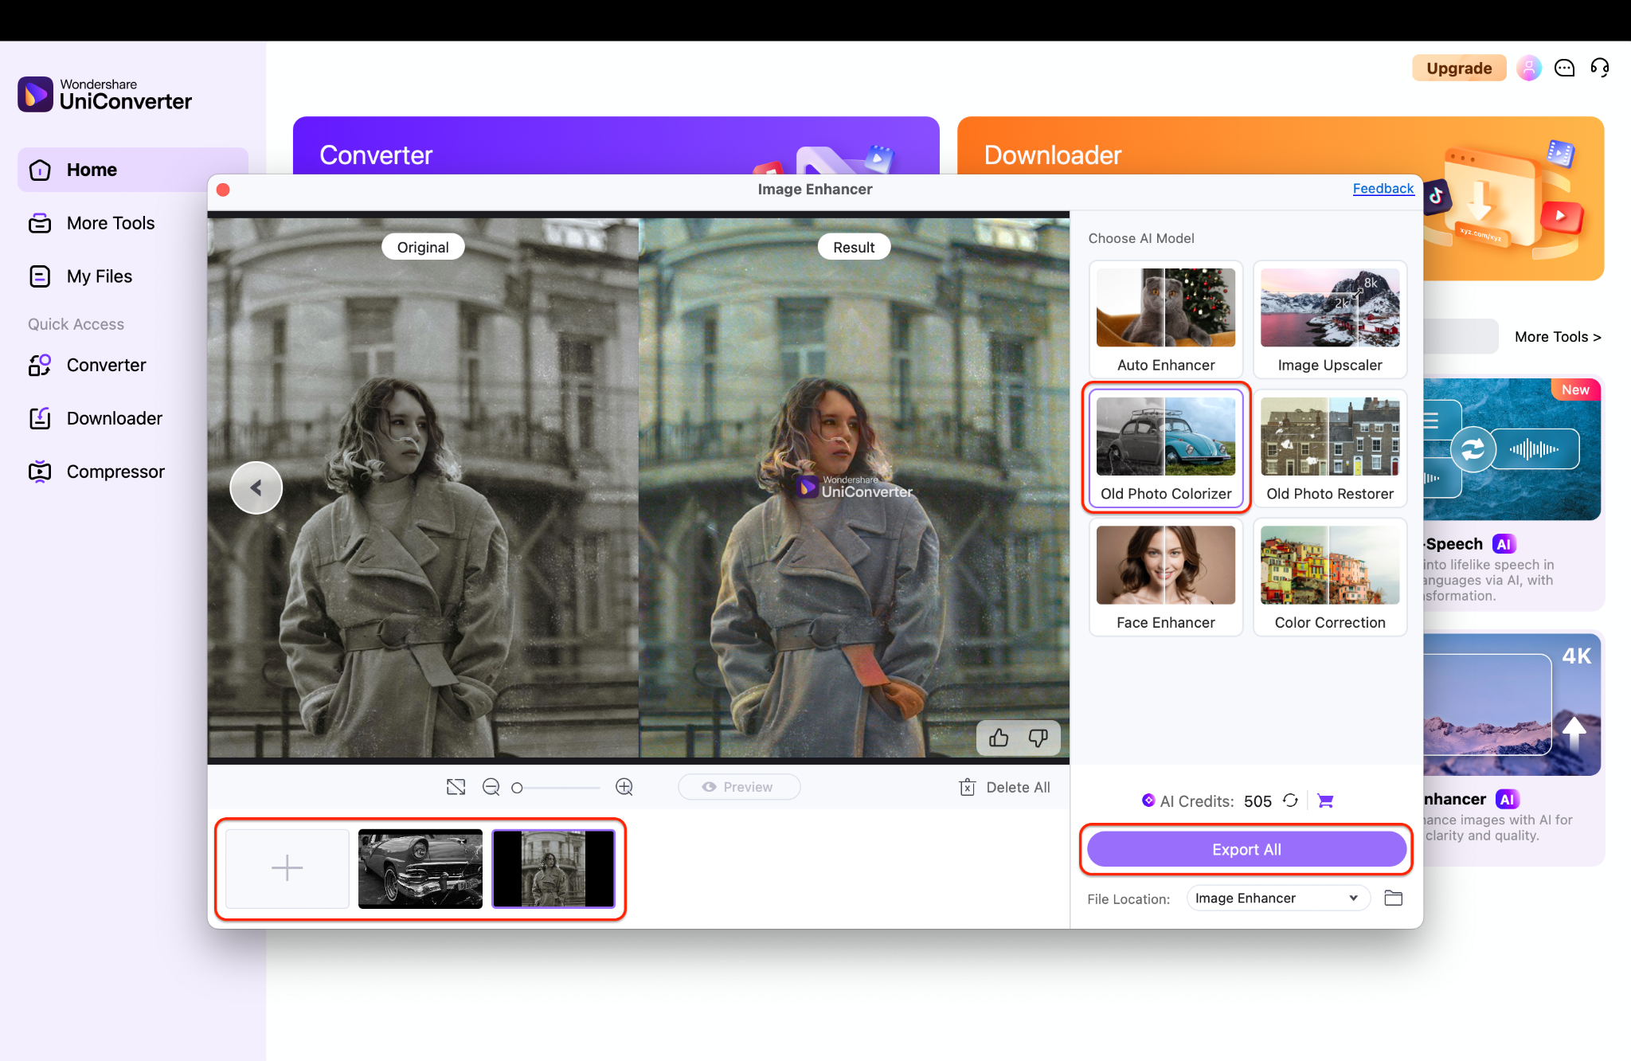
Task: Click the fit-to-window icon
Action: (456, 787)
